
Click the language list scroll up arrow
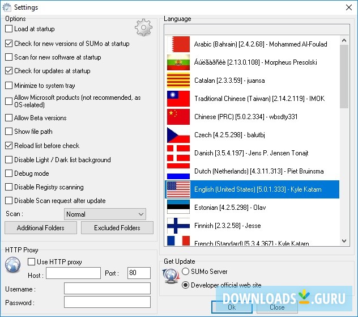point(344,40)
